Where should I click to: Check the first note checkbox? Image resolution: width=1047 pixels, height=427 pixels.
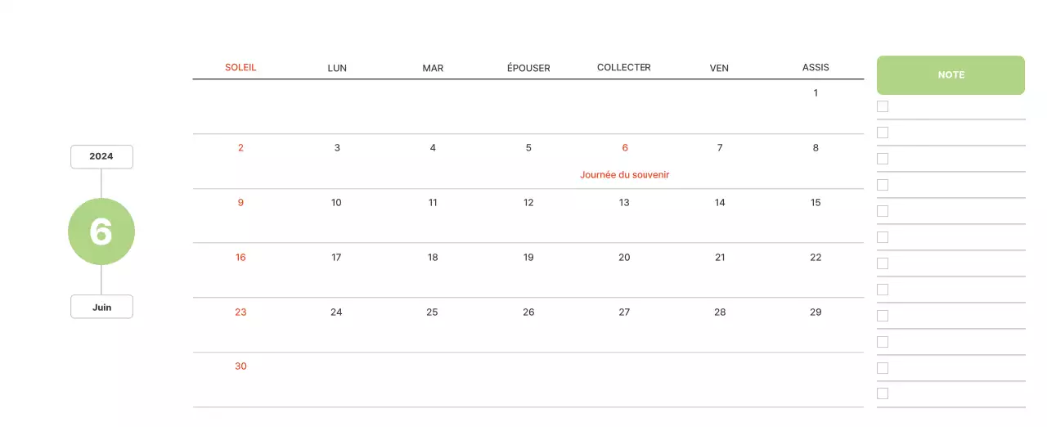click(883, 106)
